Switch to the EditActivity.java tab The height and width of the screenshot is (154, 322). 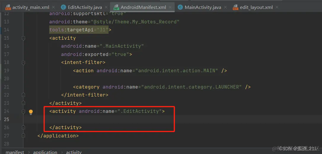(x=85, y=7)
